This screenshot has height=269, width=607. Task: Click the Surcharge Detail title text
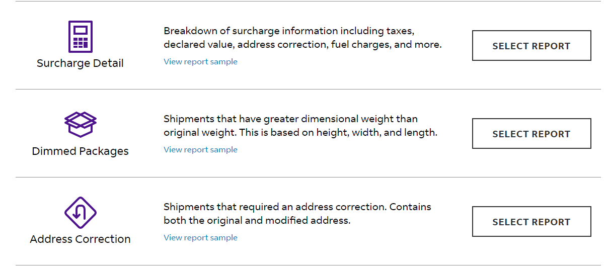(80, 63)
